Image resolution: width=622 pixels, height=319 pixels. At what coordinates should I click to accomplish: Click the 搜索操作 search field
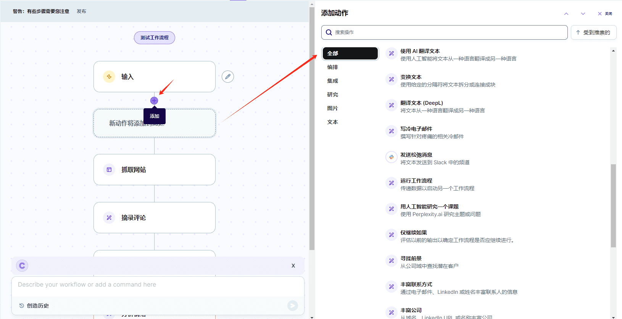point(445,32)
